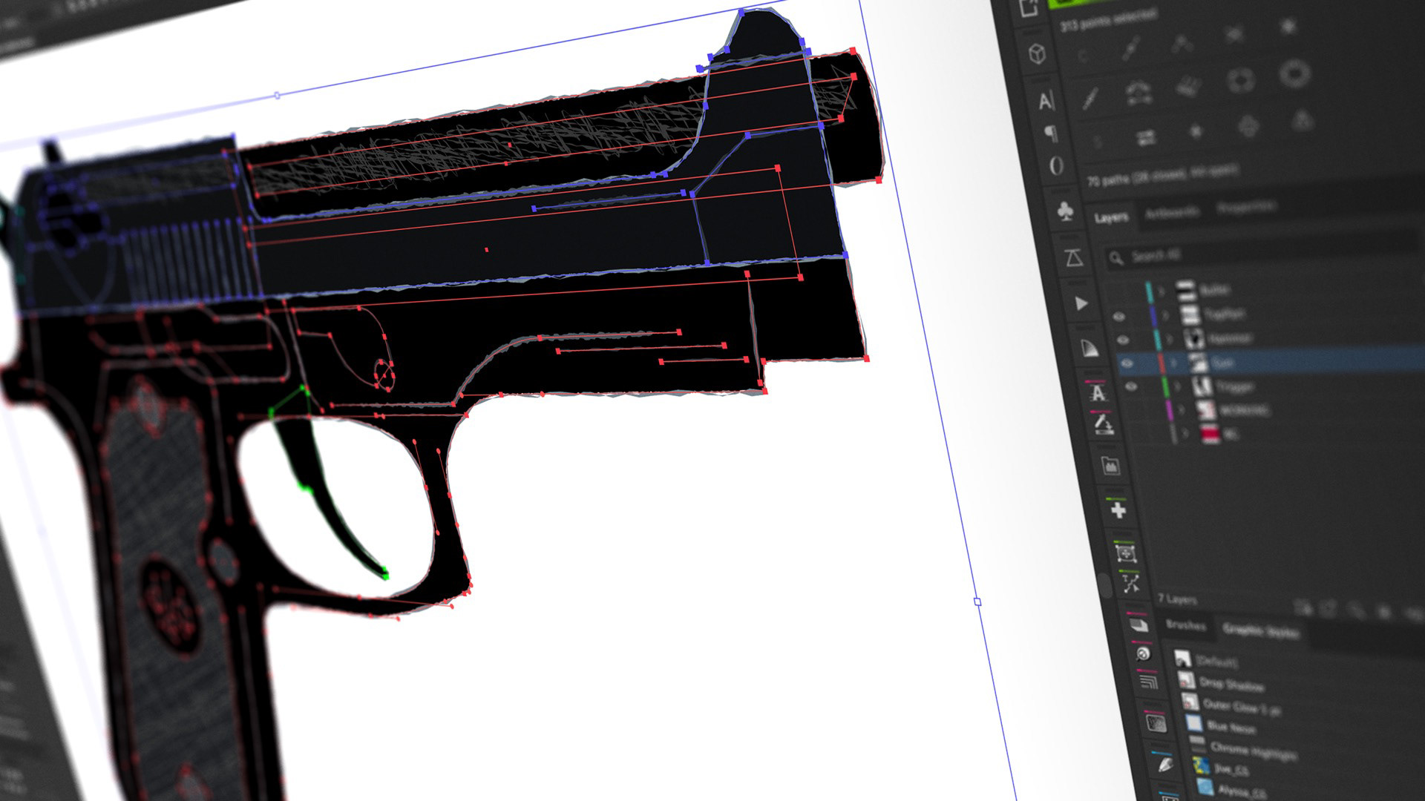Open the Paragraph panel icon
Screen dimensions: 1425x801
point(1050,133)
